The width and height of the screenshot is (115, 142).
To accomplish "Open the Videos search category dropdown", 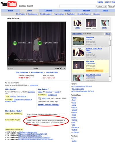I will coord(102,6).
